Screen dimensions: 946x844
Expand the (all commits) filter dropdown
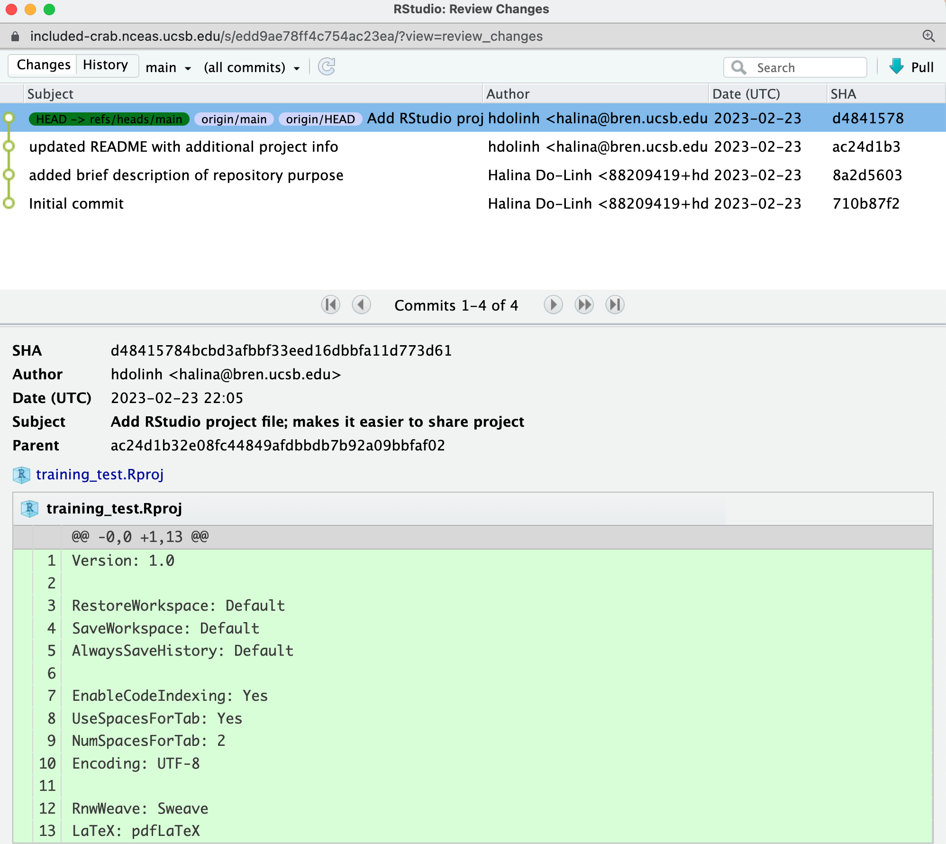coord(252,68)
